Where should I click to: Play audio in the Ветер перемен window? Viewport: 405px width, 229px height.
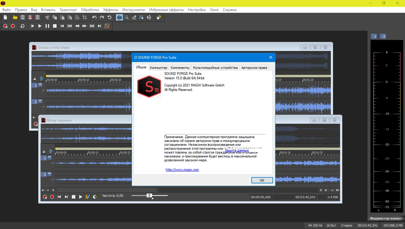click(81, 197)
